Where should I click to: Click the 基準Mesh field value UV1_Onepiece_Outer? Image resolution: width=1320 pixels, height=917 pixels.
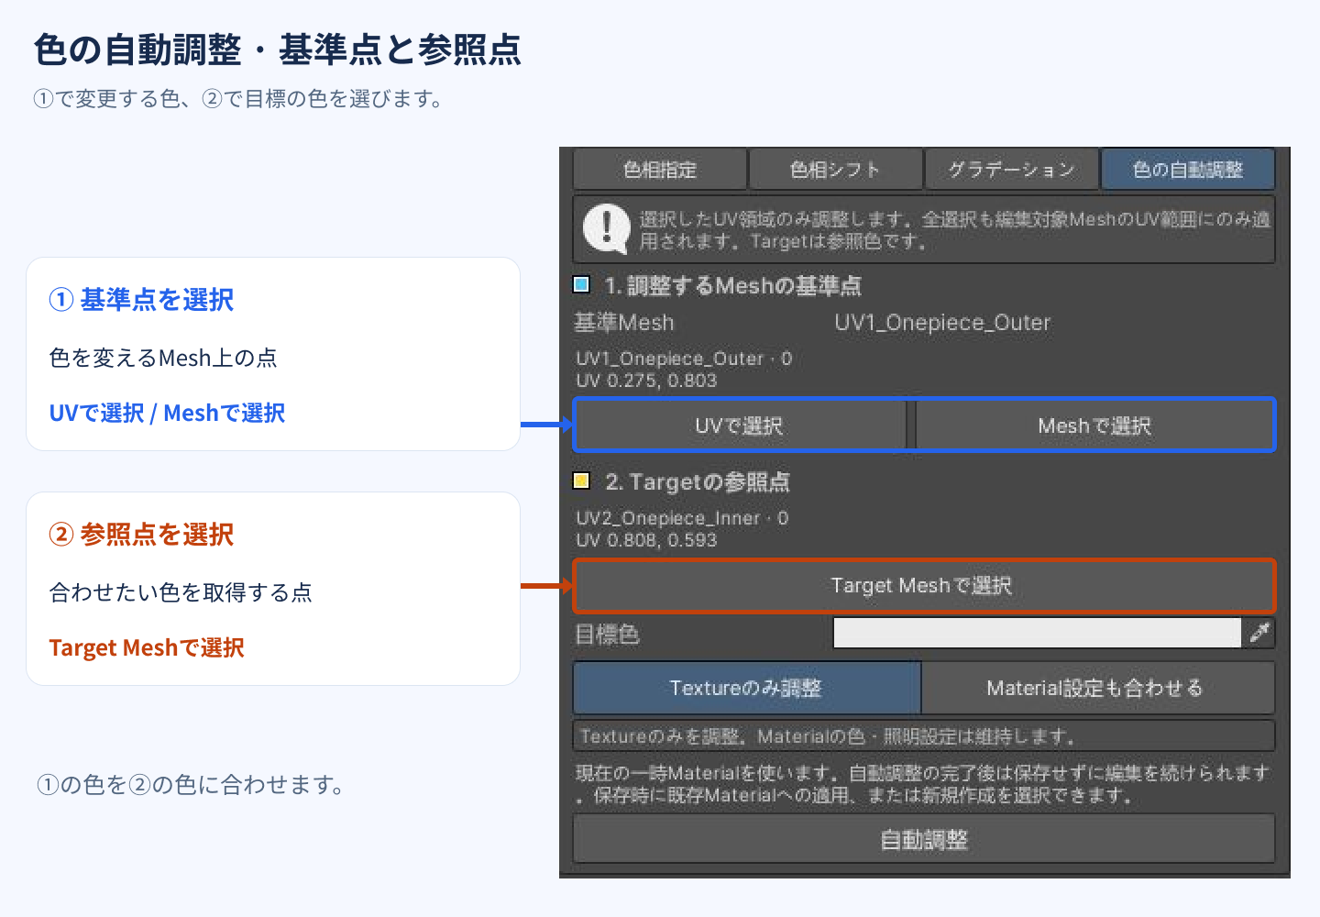[x=942, y=323]
